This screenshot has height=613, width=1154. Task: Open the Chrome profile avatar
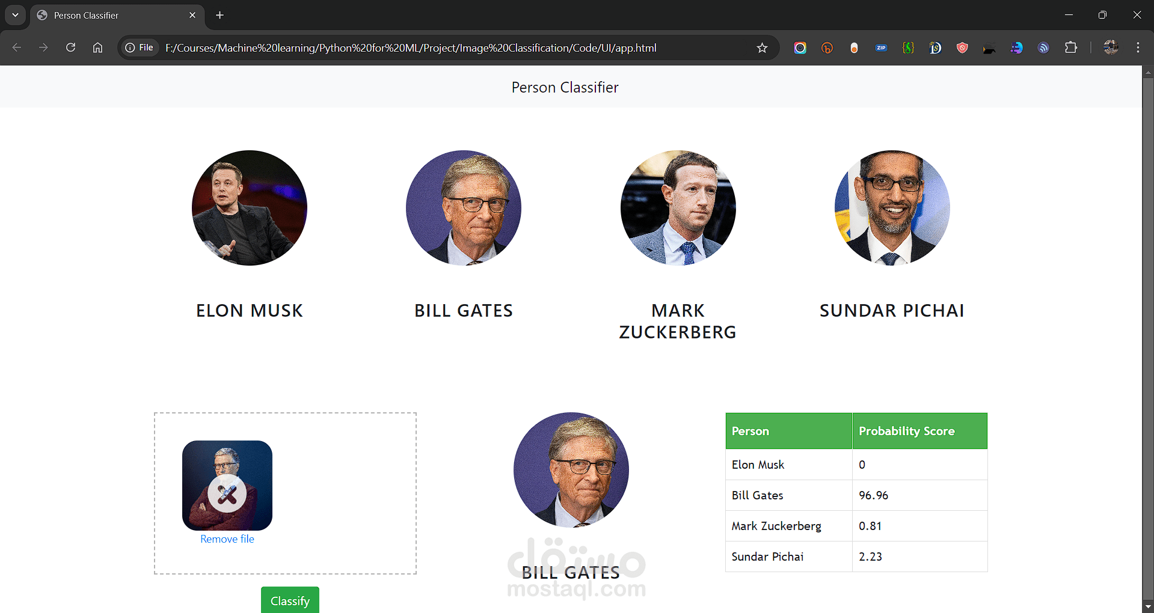click(1111, 47)
